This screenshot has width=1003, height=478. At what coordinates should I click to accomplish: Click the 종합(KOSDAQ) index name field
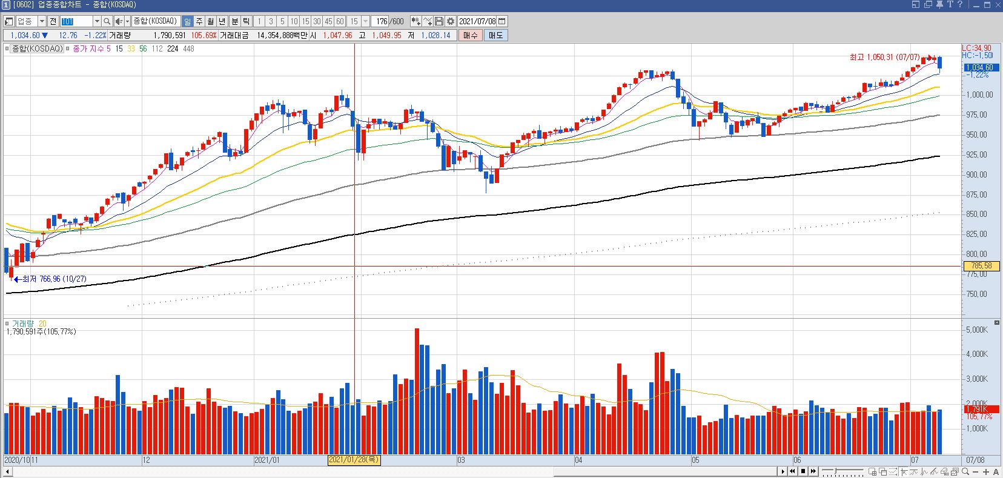[x=156, y=21]
